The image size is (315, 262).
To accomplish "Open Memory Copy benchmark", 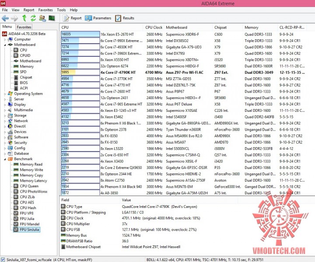I will click(31, 175).
